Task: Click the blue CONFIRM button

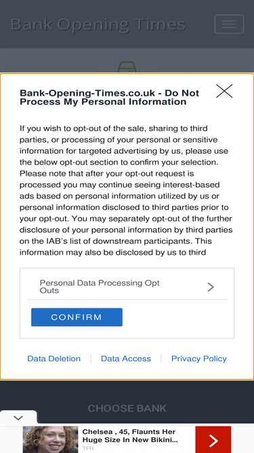Action: [x=77, y=317]
